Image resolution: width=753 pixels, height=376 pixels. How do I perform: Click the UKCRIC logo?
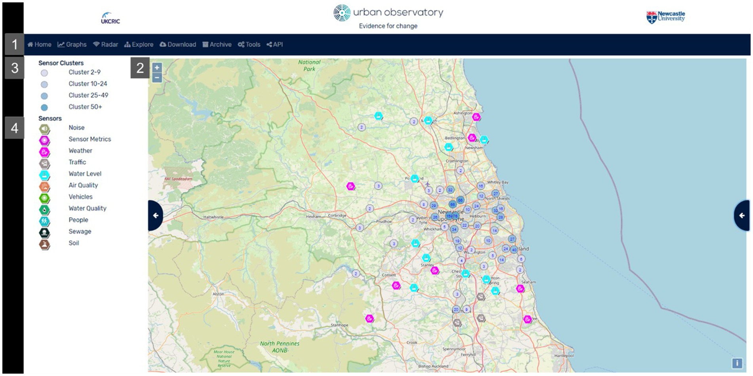pyautogui.click(x=110, y=18)
